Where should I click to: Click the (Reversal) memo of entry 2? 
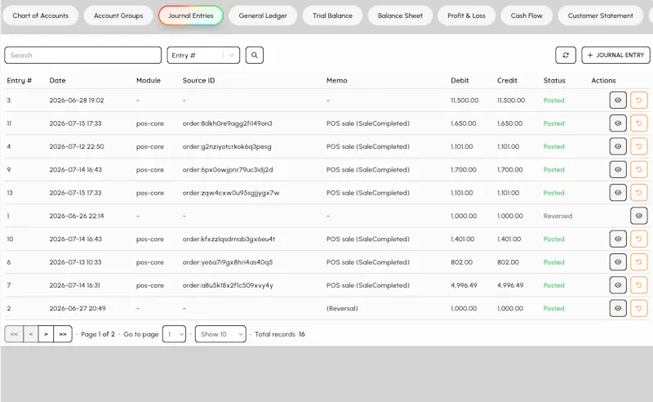342,309
